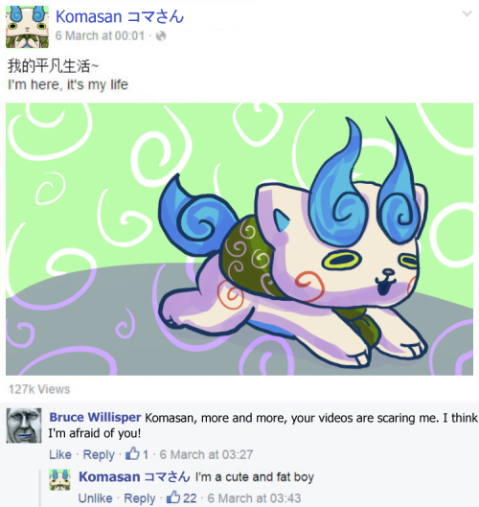The width and height of the screenshot is (479, 507).
Task: Click the thumbs-up icon showing 1 like
Action: [x=132, y=453]
